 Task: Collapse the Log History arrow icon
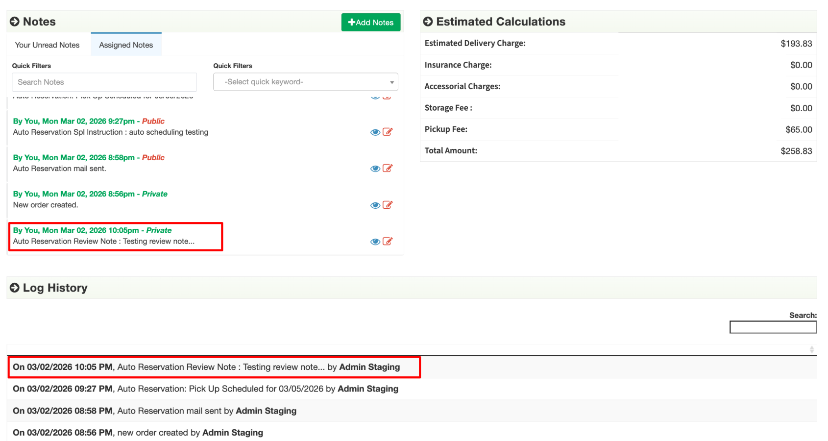(15, 288)
